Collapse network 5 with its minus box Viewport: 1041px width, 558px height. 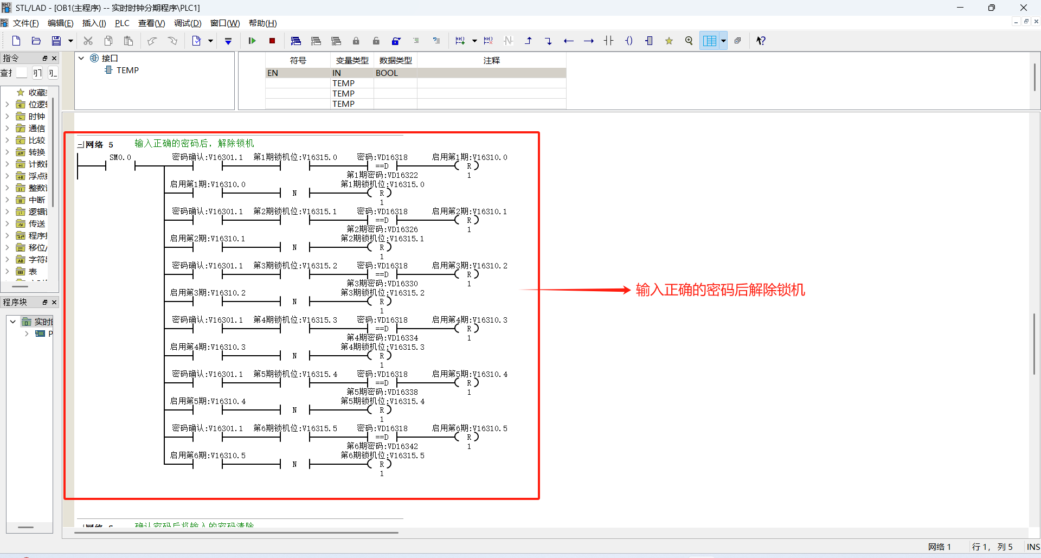(80, 145)
